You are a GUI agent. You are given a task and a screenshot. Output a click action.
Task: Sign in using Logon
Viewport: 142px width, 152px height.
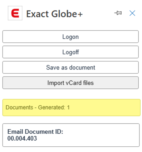coord(70,37)
